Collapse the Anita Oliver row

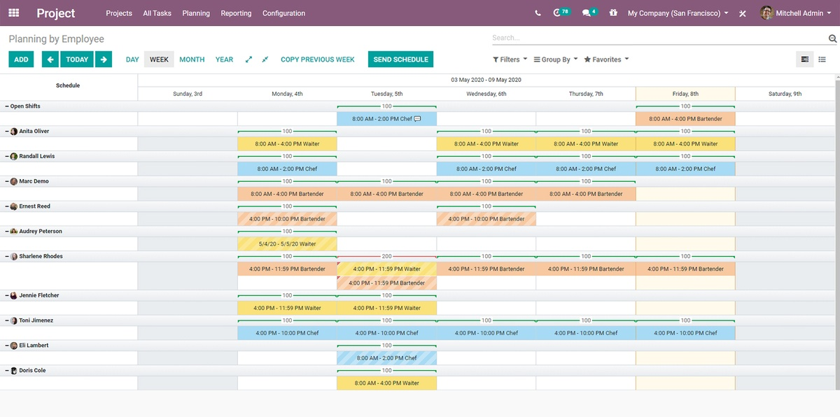pyautogui.click(x=8, y=132)
